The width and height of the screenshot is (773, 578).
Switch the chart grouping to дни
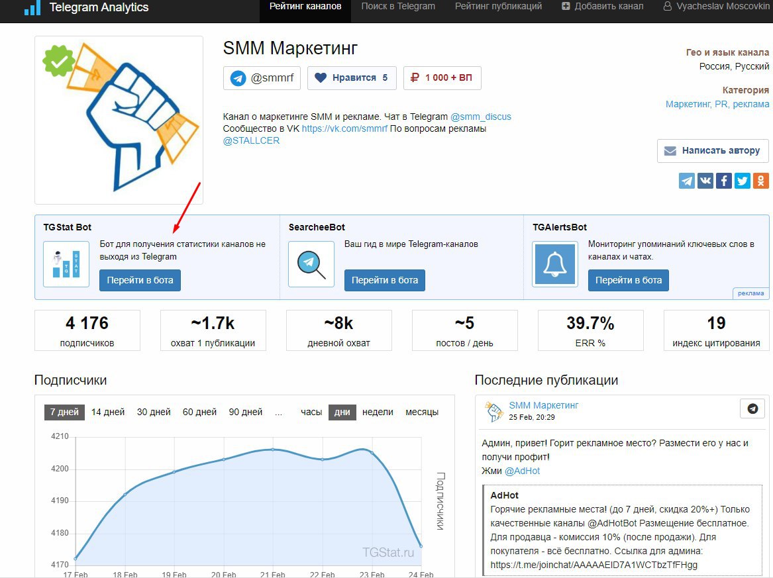pyautogui.click(x=342, y=412)
